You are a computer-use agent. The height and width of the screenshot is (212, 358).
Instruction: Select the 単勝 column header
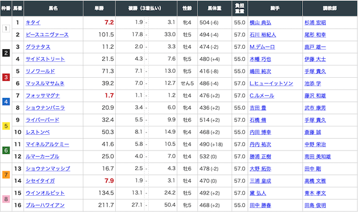tap(100, 8)
